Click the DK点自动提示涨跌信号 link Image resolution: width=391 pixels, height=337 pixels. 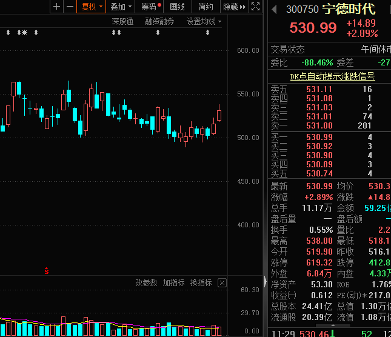point(332,76)
